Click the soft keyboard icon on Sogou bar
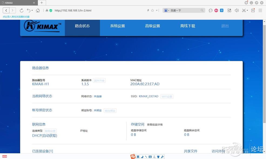 click(150, 157)
